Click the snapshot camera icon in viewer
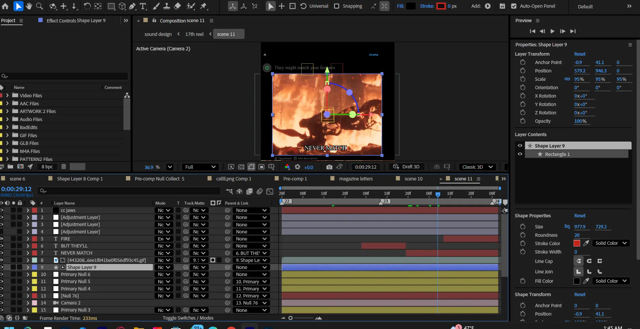The width and height of the screenshot is (640, 329). tap(329, 167)
